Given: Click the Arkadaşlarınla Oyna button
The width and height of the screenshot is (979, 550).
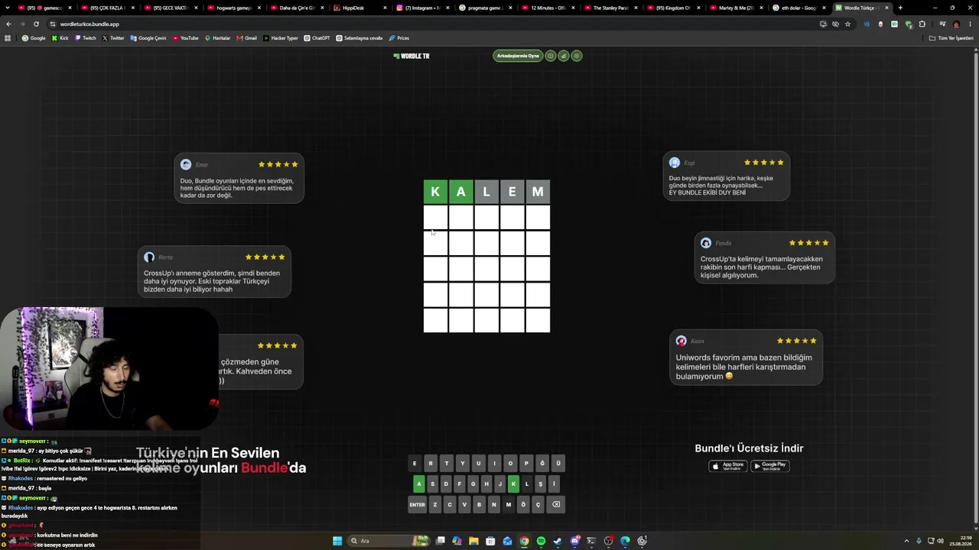Looking at the screenshot, I should tap(518, 56).
